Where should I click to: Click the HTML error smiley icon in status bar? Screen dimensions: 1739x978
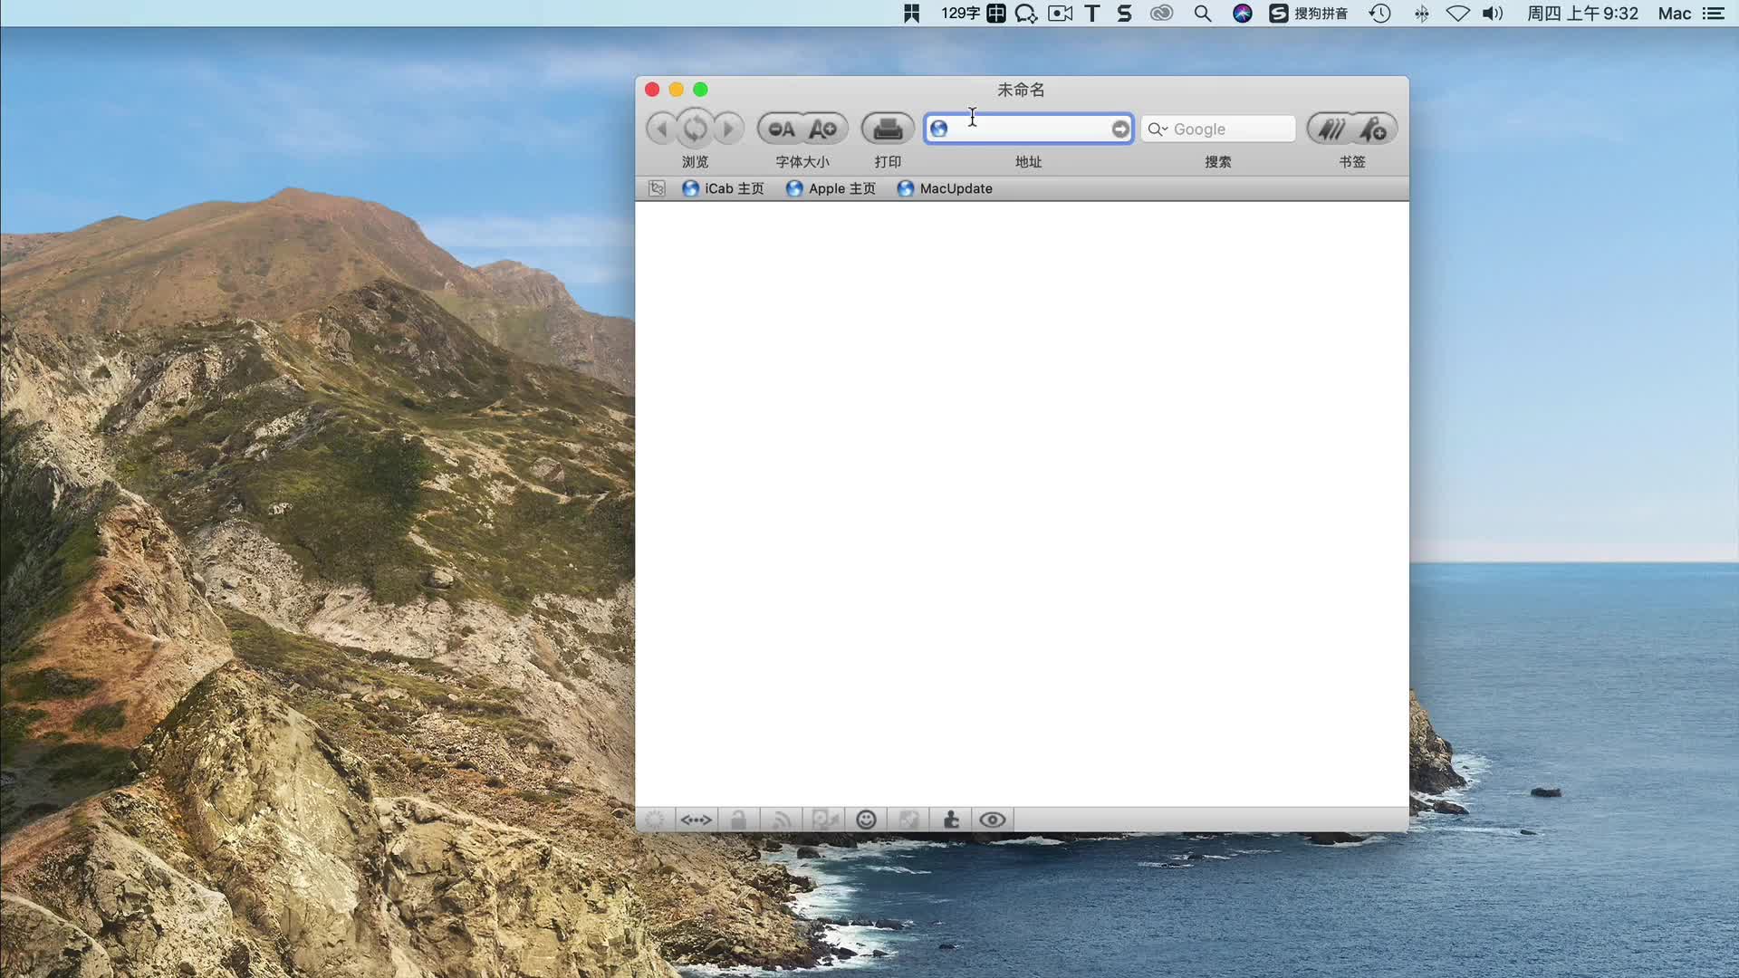coord(865,820)
